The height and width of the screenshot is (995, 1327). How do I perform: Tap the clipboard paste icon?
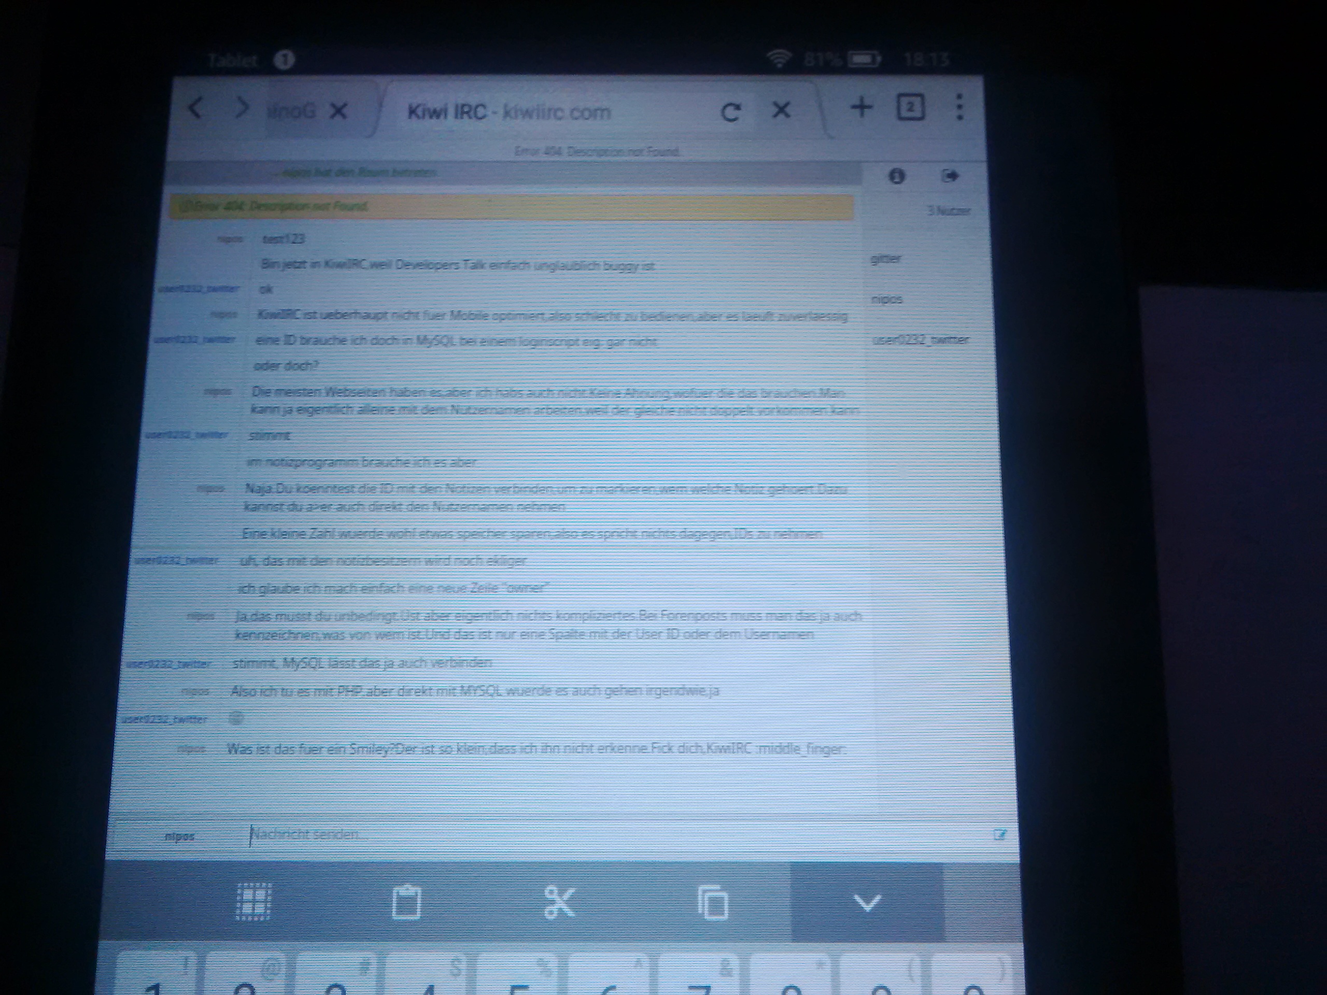406,902
